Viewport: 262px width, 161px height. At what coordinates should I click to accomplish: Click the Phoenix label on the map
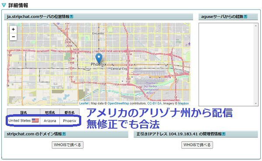coord(99,64)
